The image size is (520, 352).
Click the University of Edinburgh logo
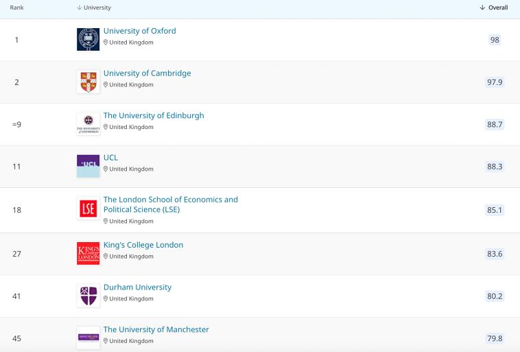88,124
